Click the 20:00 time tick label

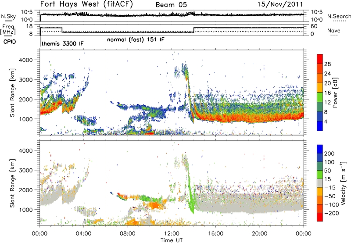point(259,234)
